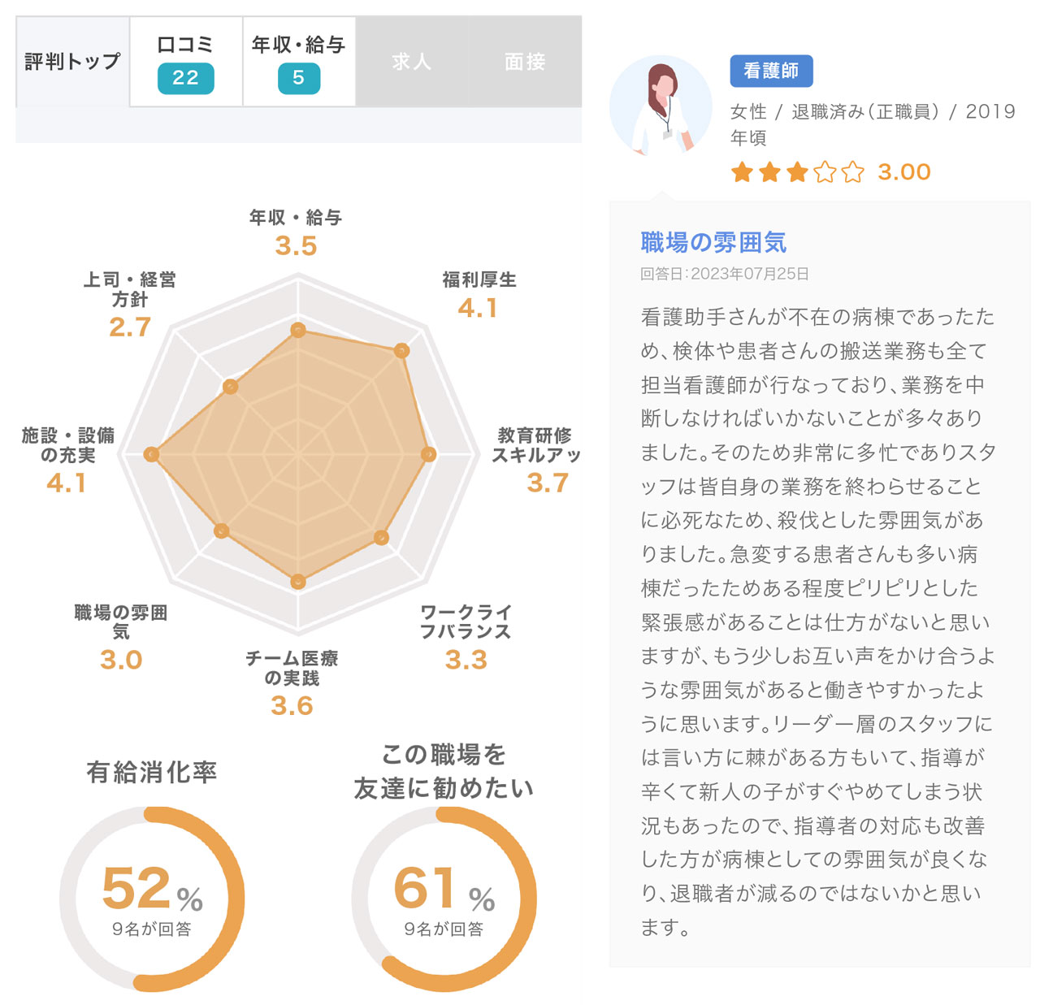This screenshot has height=1005, width=1053.
Task: Click the チーム医療の実践 radar data point
Action: (x=298, y=581)
